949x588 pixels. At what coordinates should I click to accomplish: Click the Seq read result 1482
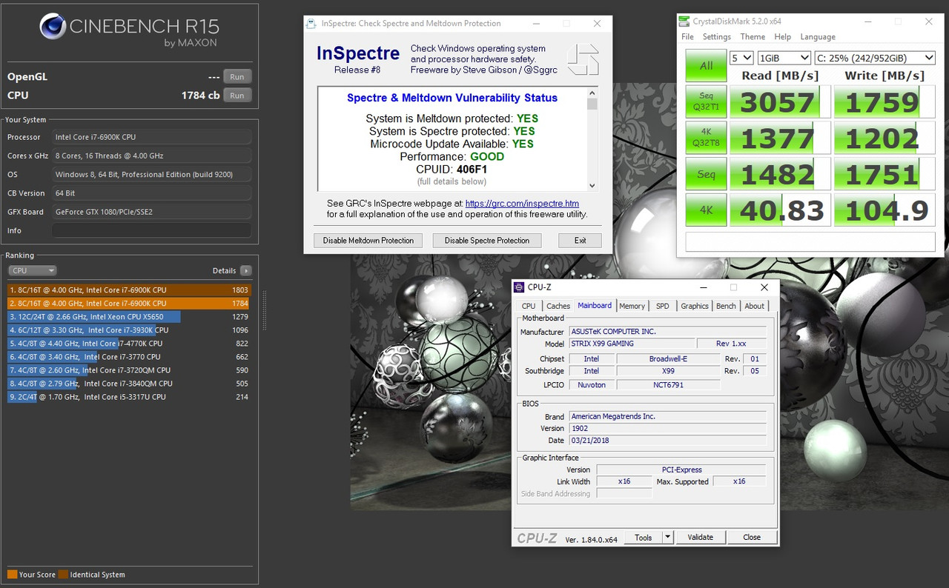click(779, 175)
